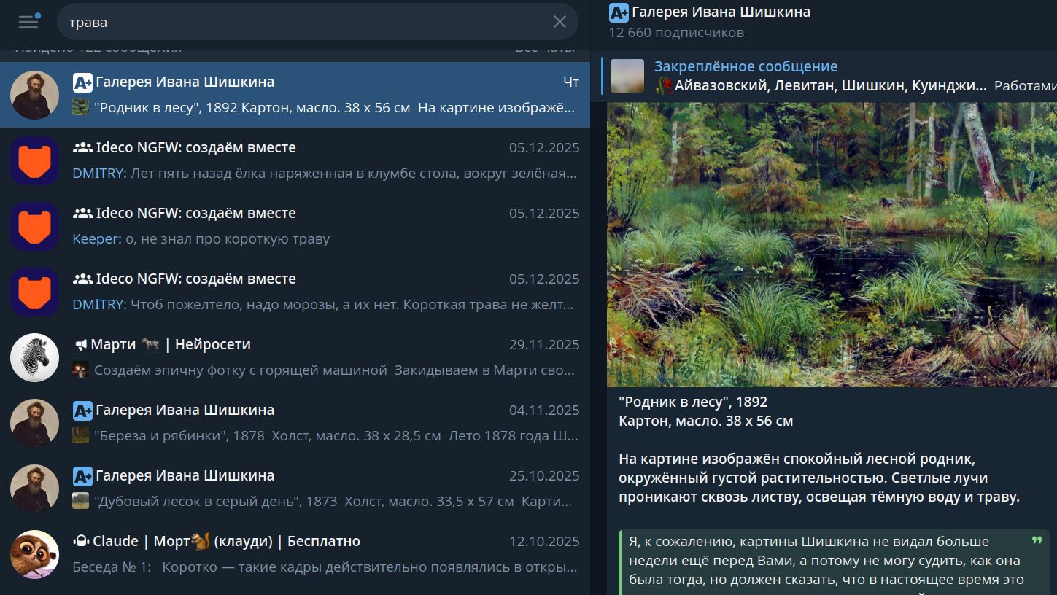Open message preview starting "Беседа № 1: Коротко"
This screenshot has width=1057, height=595.
[x=325, y=567]
